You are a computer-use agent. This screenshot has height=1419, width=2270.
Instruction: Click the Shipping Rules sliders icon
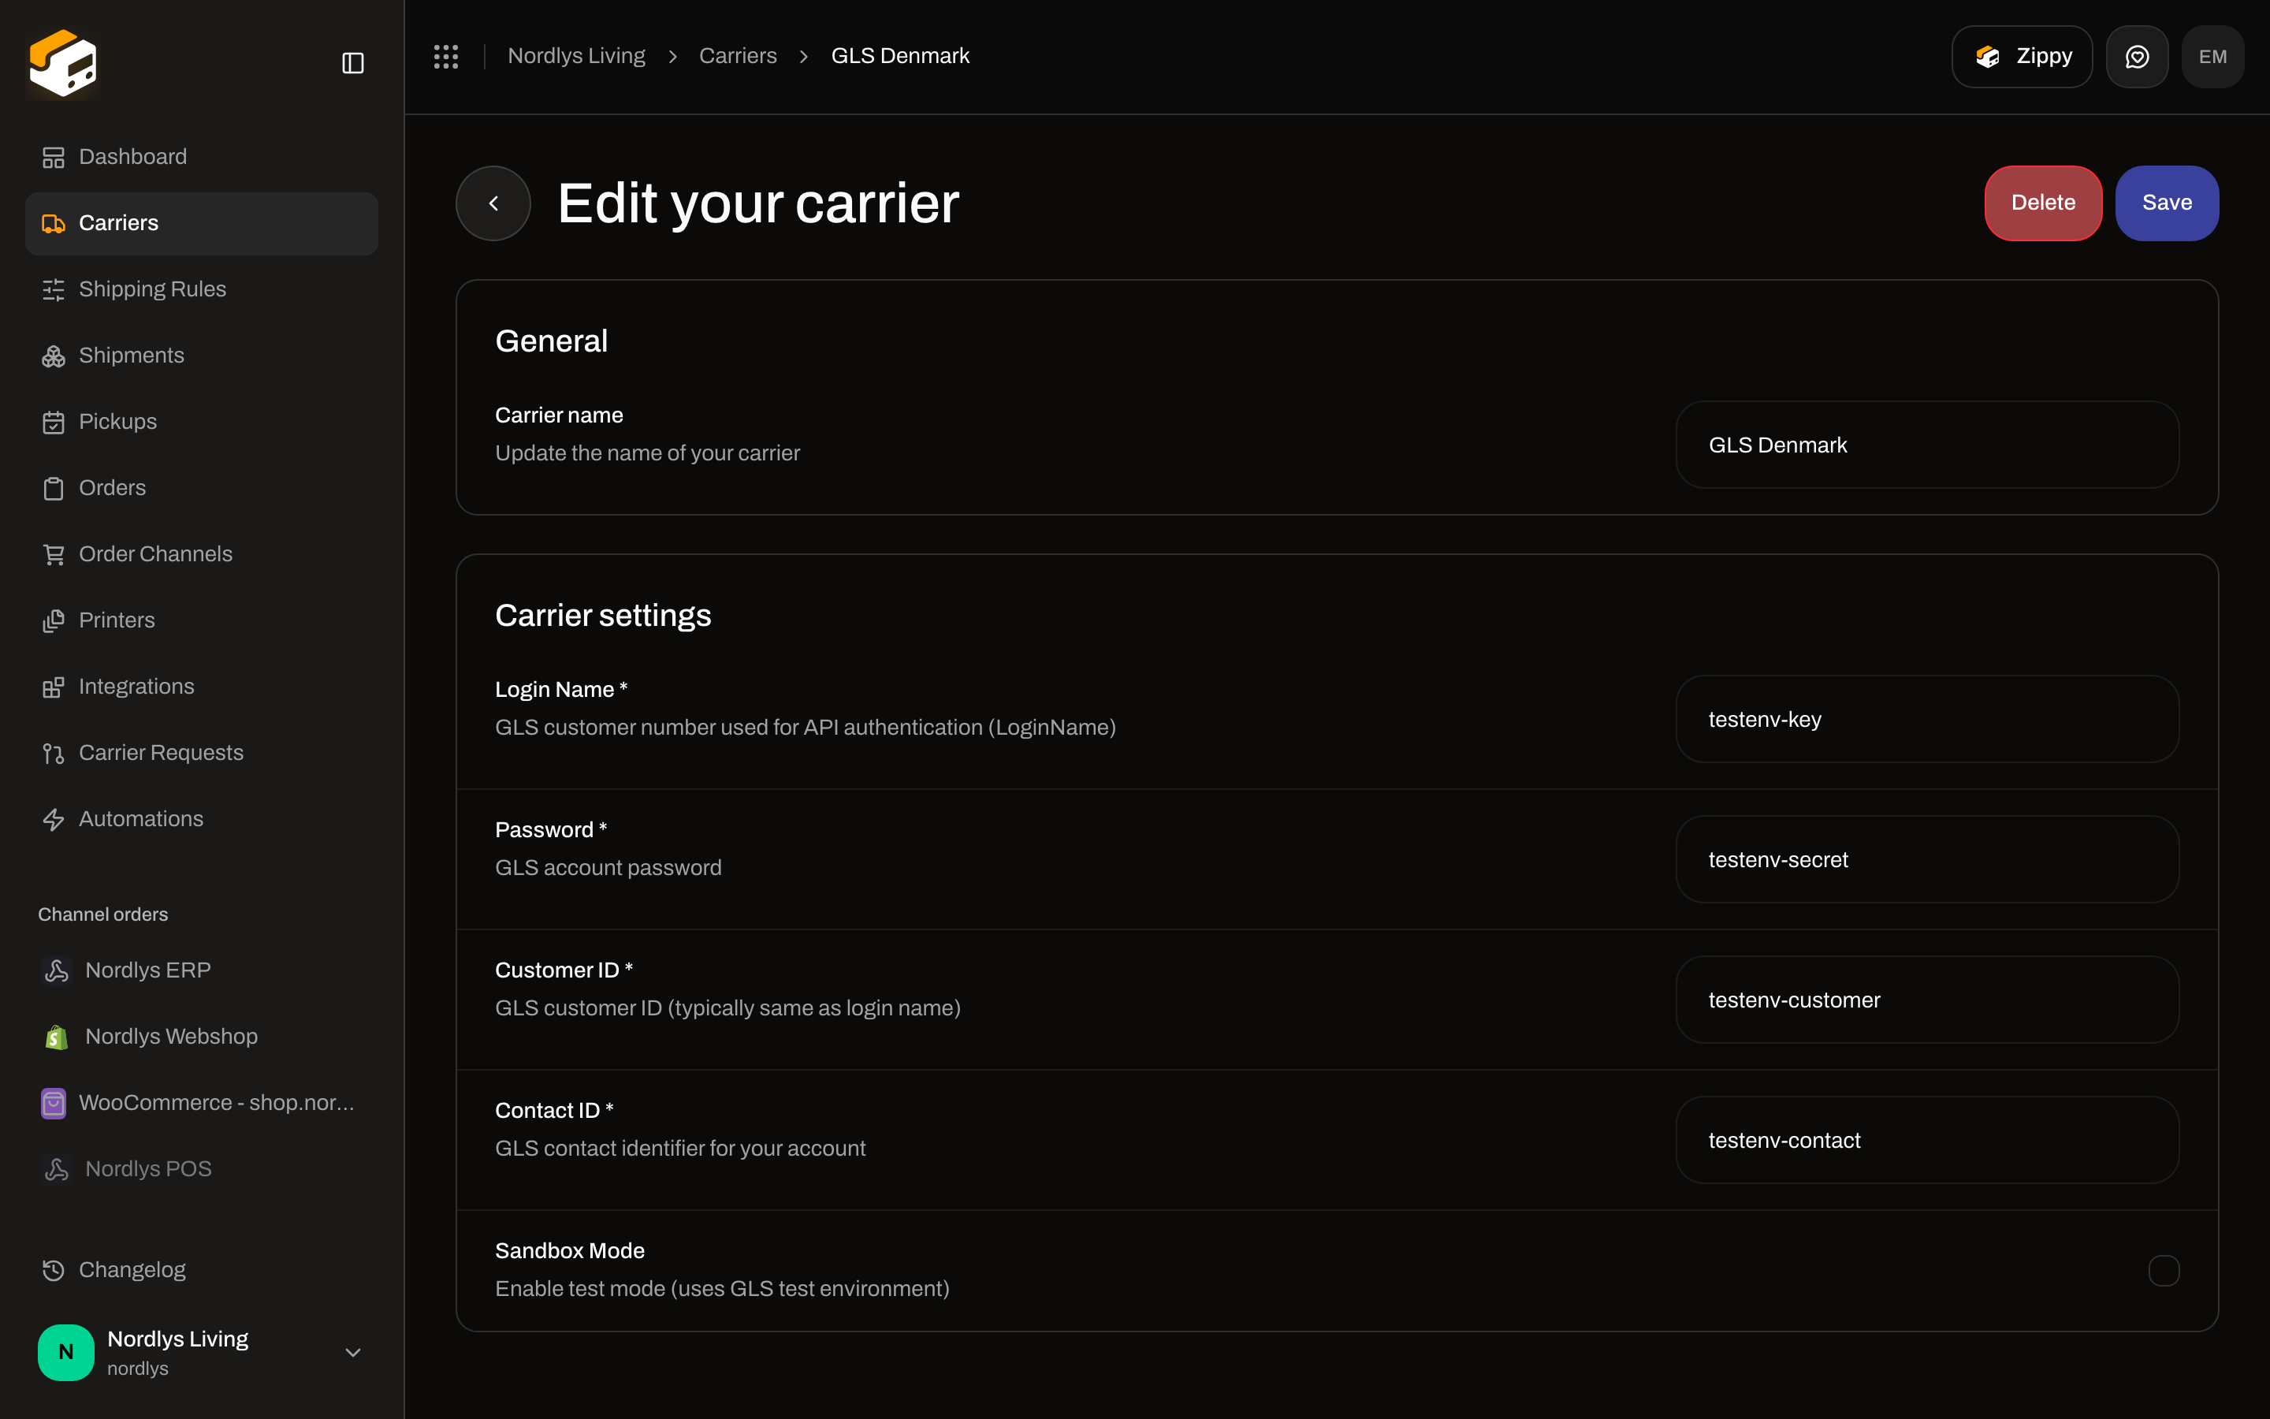(54, 289)
